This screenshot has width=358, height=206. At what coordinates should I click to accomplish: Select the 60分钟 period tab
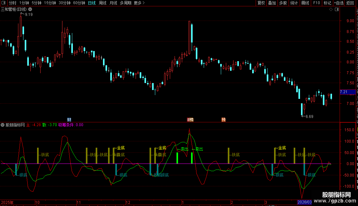coord(79,3)
